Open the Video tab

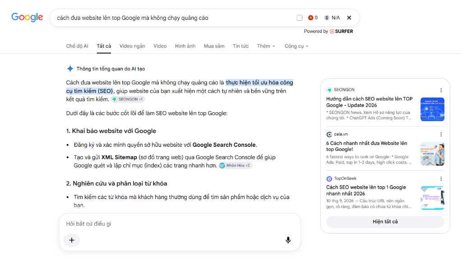tap(160, 46)
